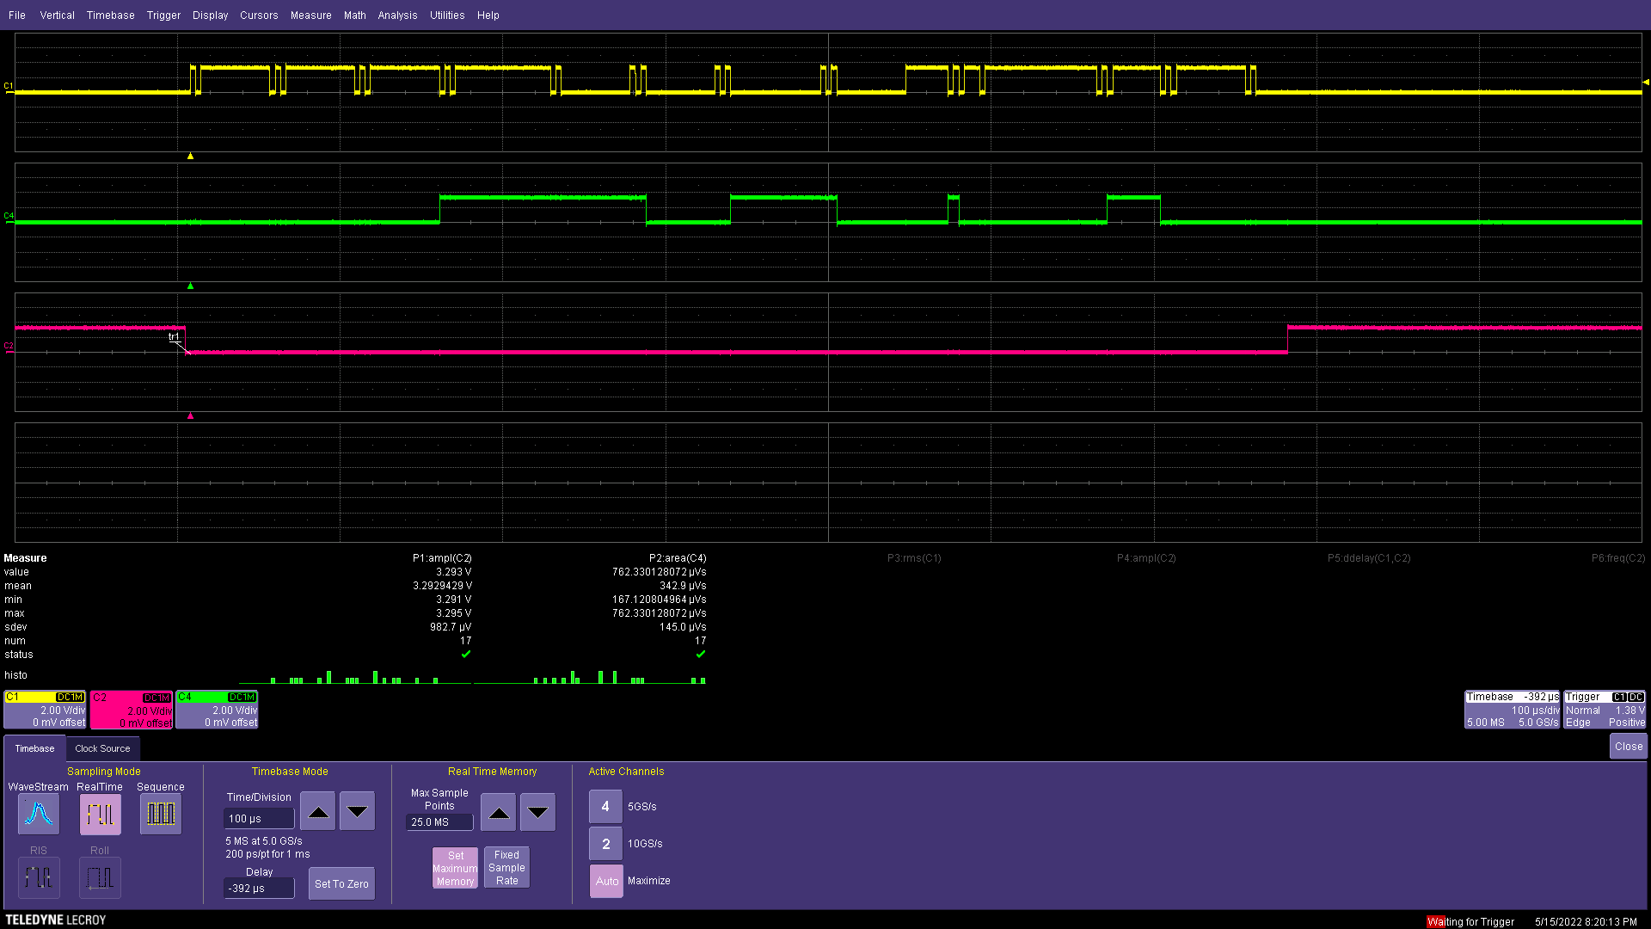Select Roll sampling mode icon

point(100,877)
